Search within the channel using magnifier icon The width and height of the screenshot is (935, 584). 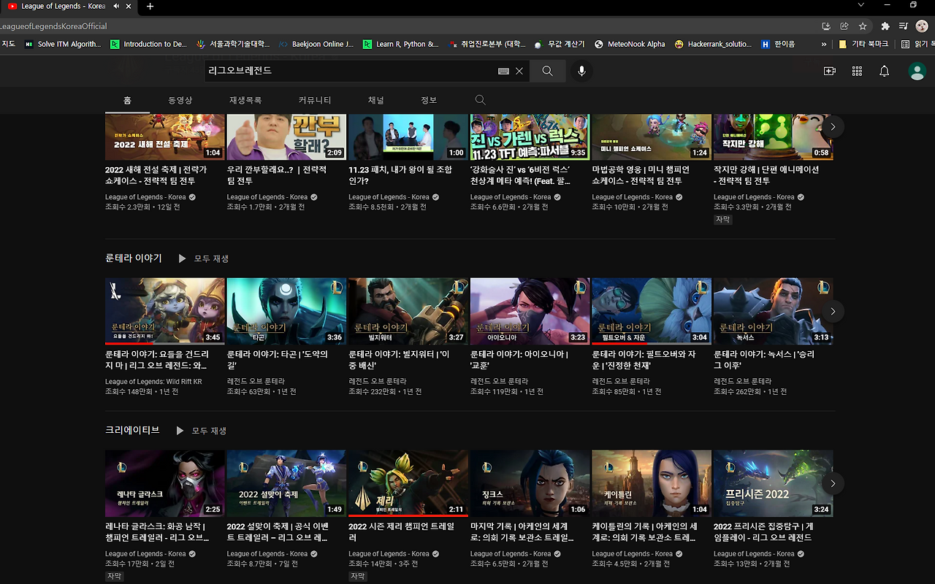pyautogui.click(x=480, y=100)
